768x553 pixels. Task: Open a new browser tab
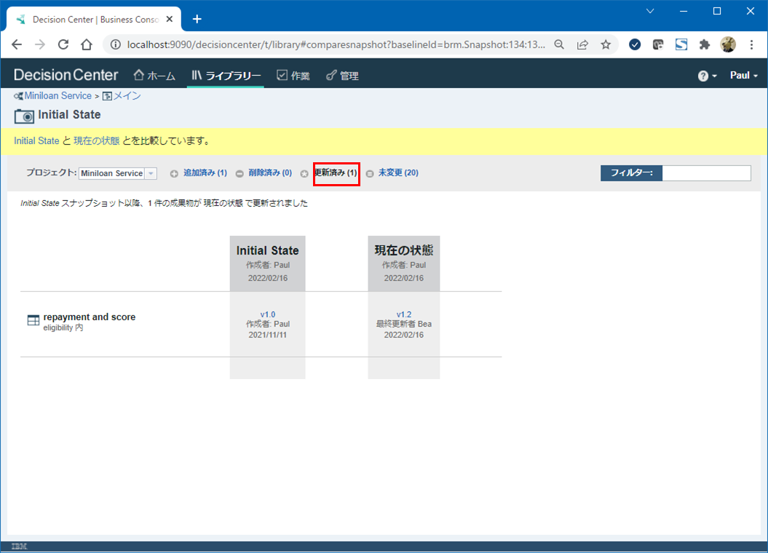[x=197, y=19]
